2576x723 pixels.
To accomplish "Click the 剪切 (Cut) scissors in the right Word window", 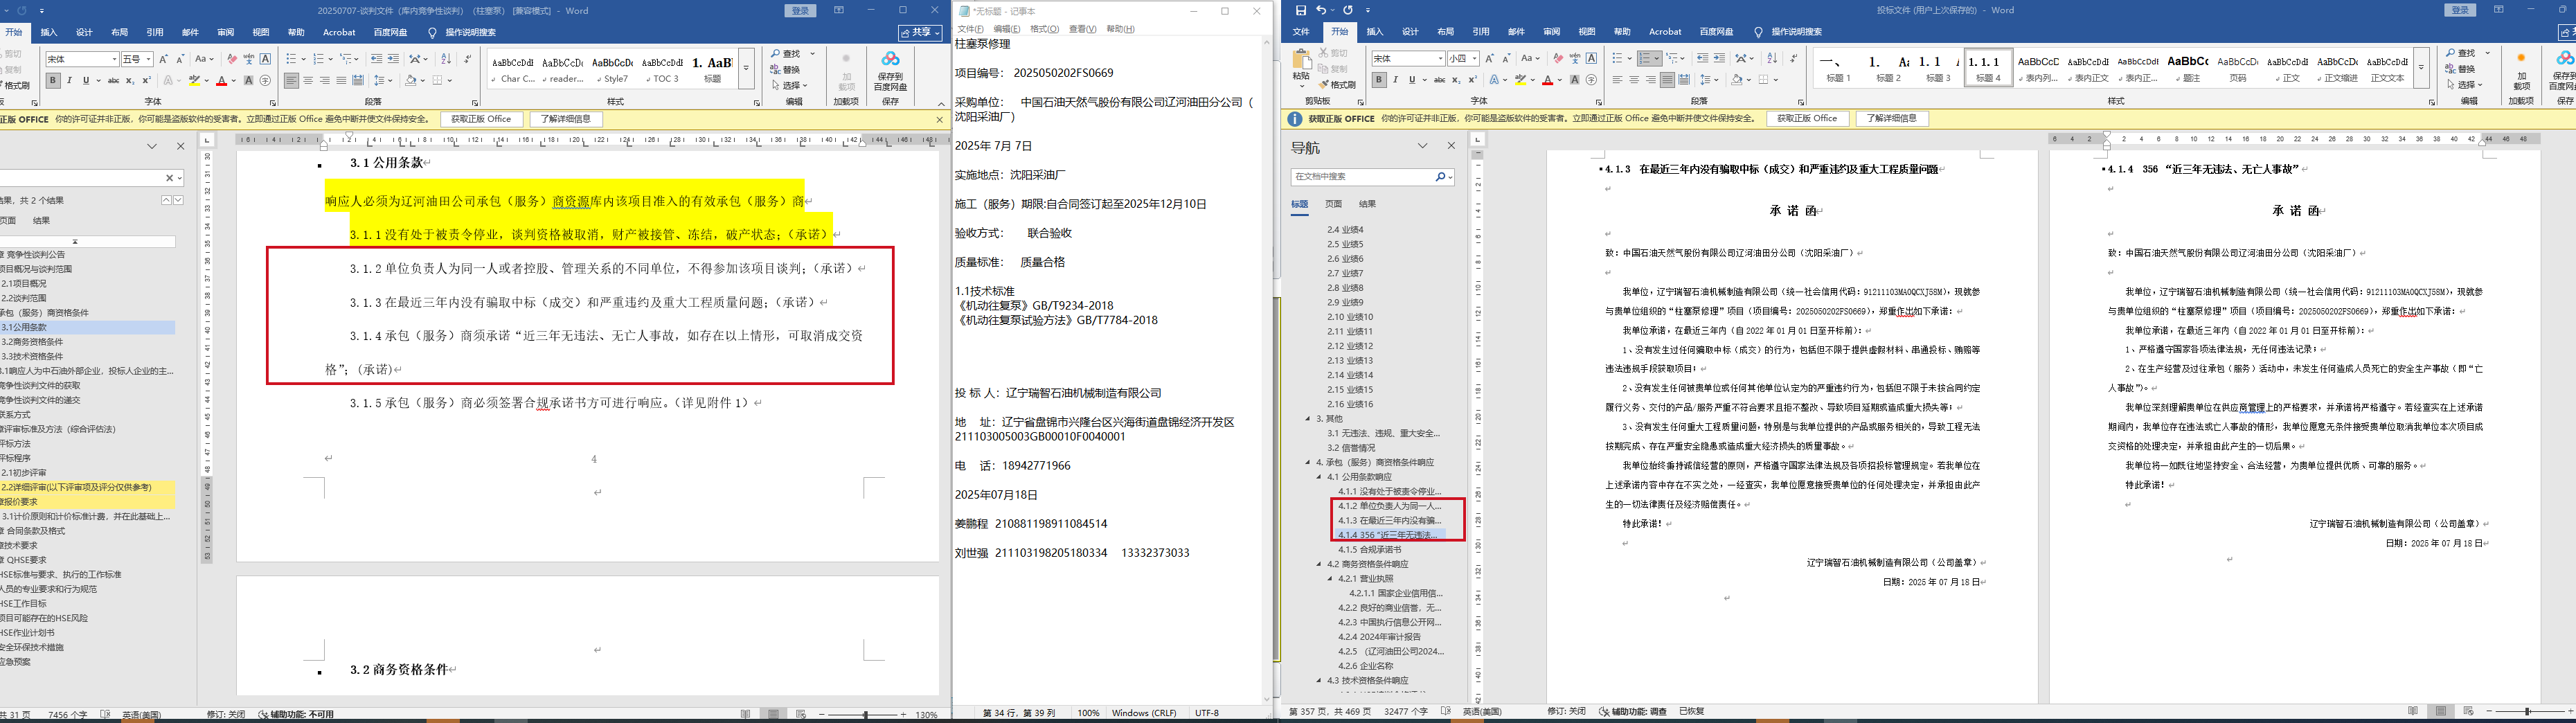I will click(x=1333, y=53).
